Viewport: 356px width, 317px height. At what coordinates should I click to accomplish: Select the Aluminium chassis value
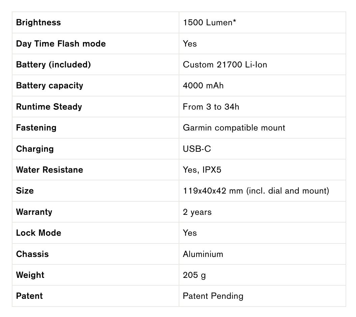[203, 254]
